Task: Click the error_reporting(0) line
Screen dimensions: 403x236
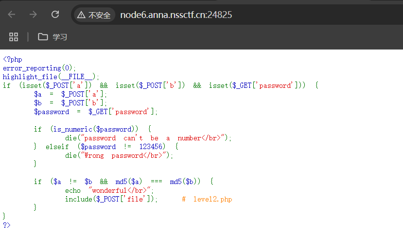Action: tap(39, 68)
